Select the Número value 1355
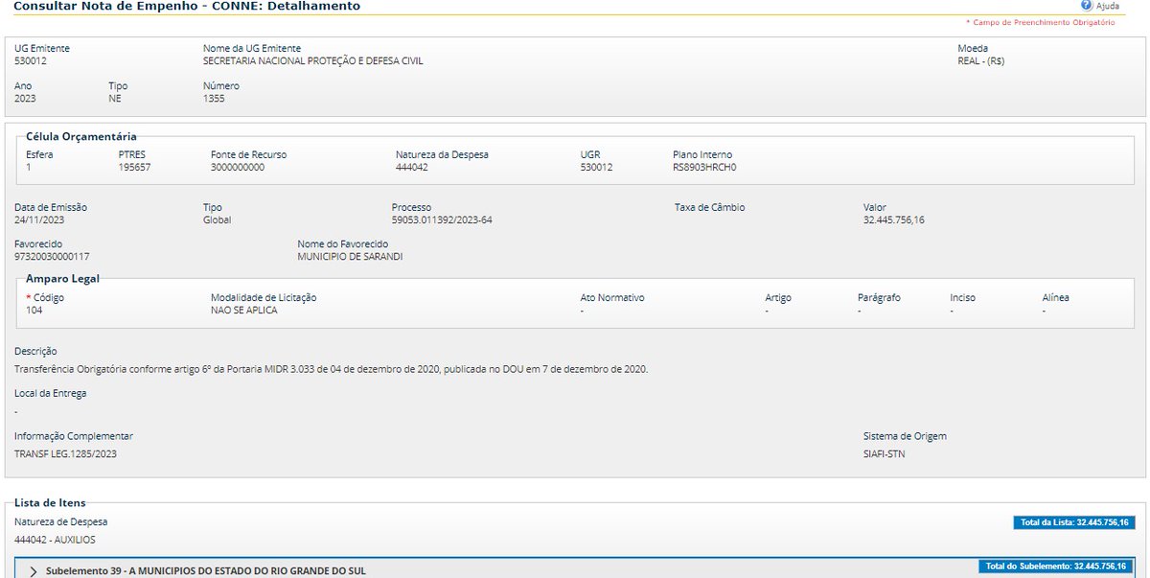 pyautogui.click(x=214, y=99)
